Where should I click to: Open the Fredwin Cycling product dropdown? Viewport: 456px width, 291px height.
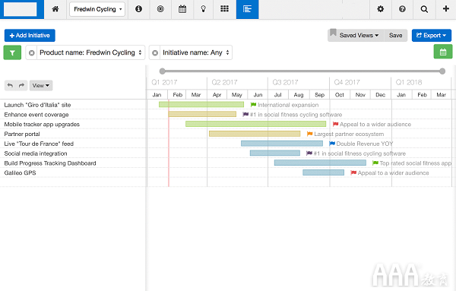97,9
